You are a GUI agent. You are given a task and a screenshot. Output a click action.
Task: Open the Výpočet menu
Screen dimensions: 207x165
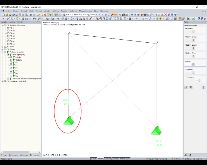pyautogui.click(x=39, y=11)
